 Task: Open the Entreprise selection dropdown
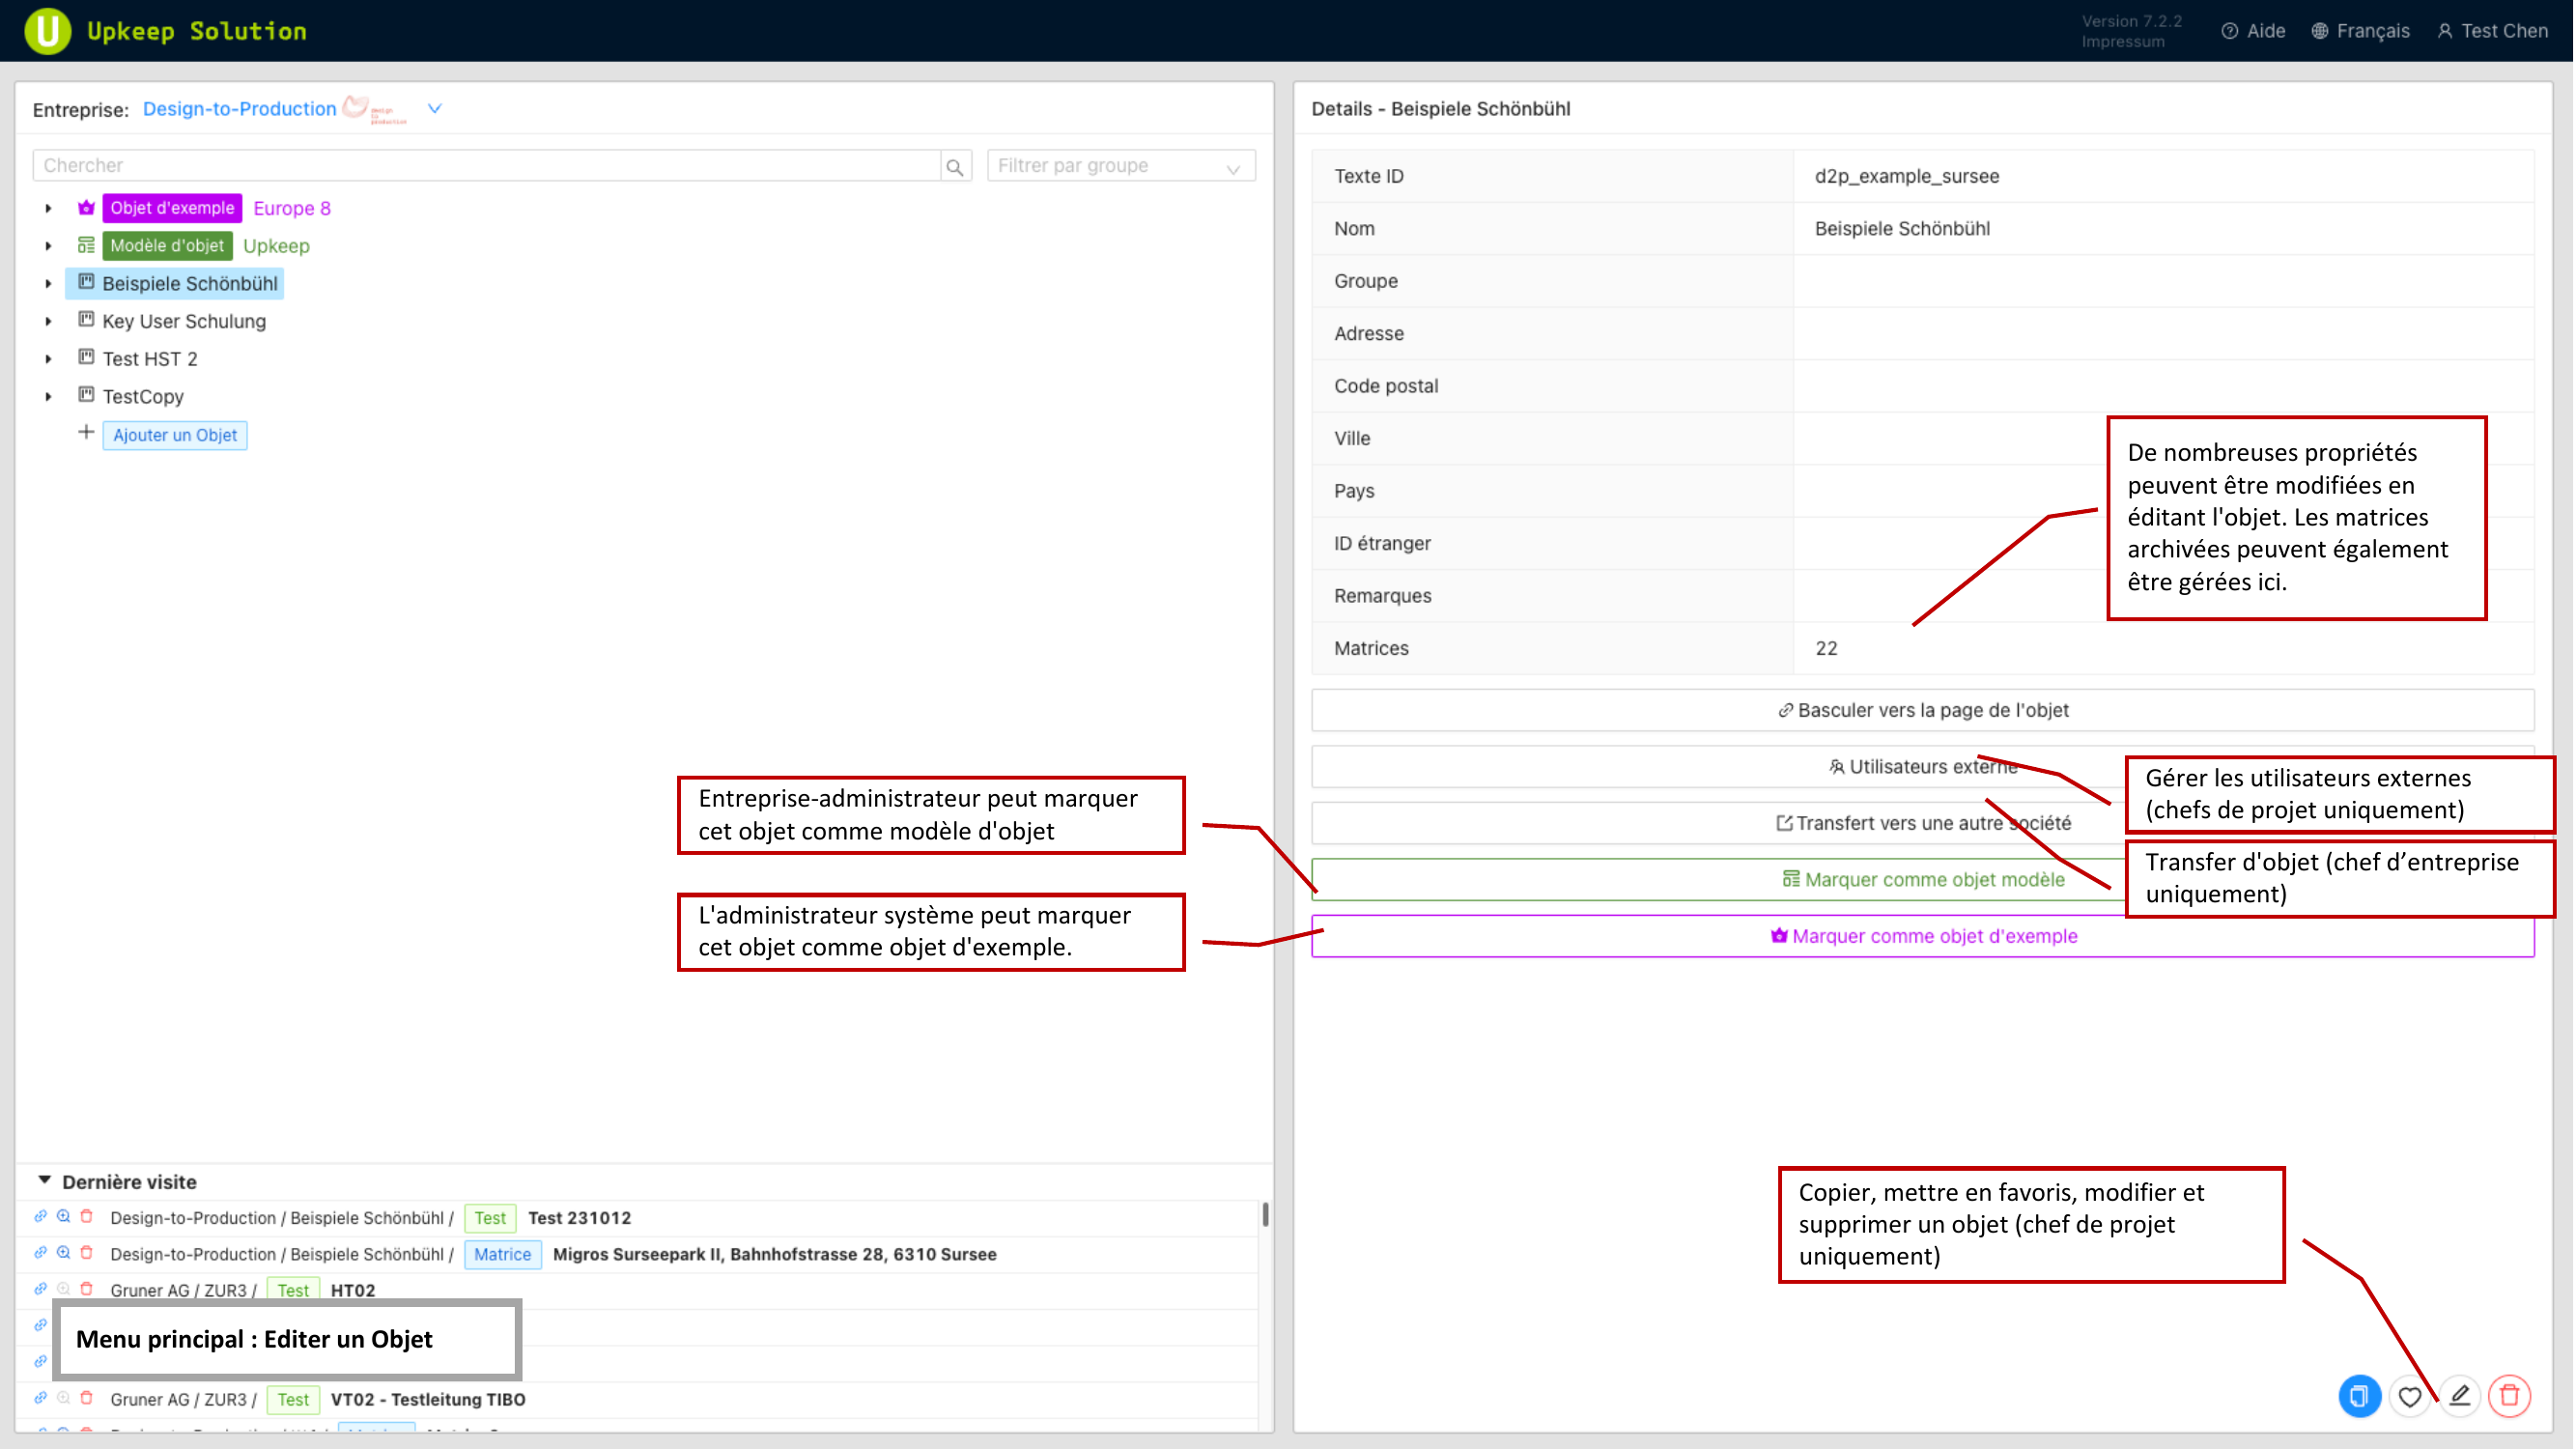(435, 108)
